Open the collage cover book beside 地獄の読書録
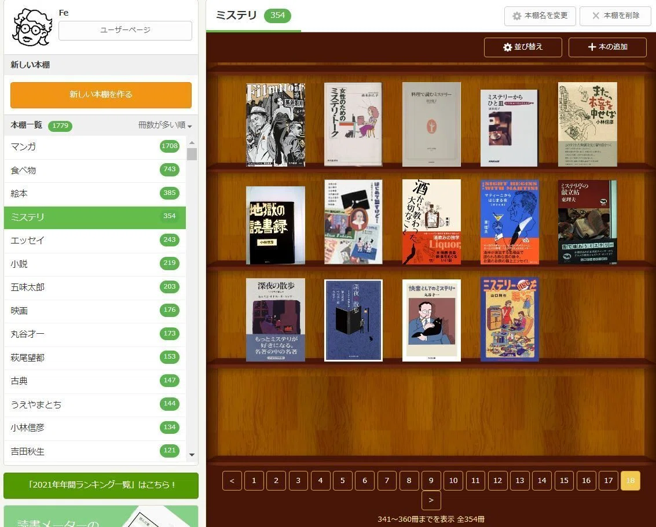The height and width of the screenshot is (527, 656). point(353,222)
